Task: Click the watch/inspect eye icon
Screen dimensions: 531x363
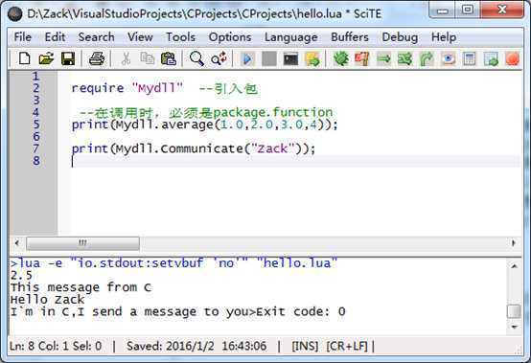Action: pyautogui.click(x=448, y=58)
